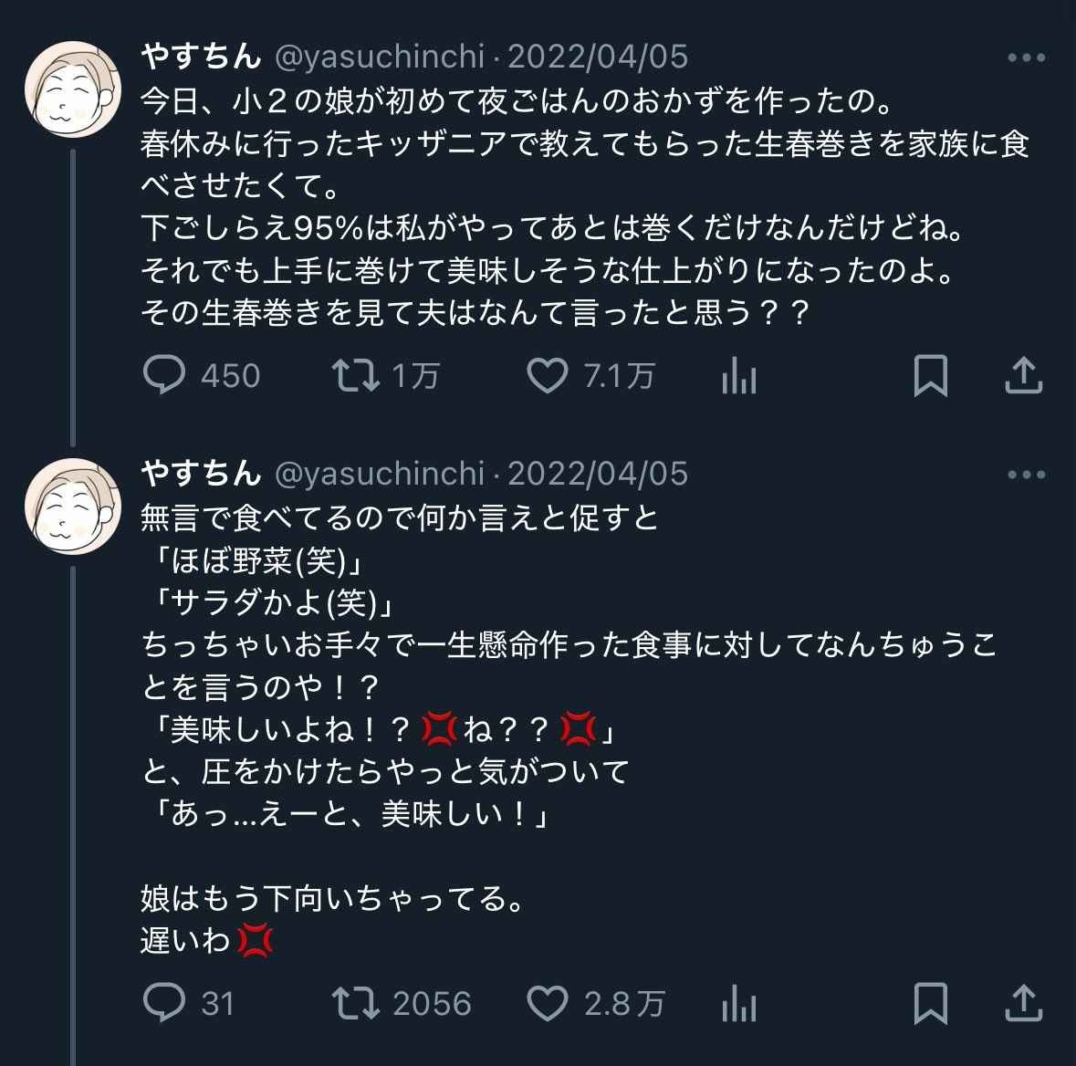The image size is (1076, 1066).
Task: Open more options menu on second tweet
Action: click(1026, 475)
